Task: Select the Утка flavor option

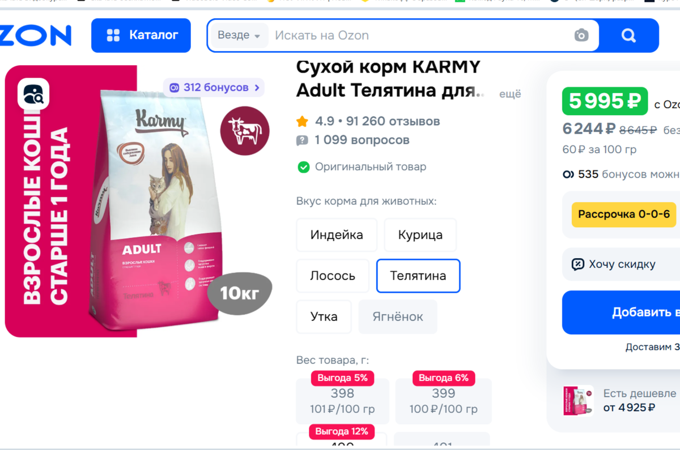Action: click(x=324, y=316)
